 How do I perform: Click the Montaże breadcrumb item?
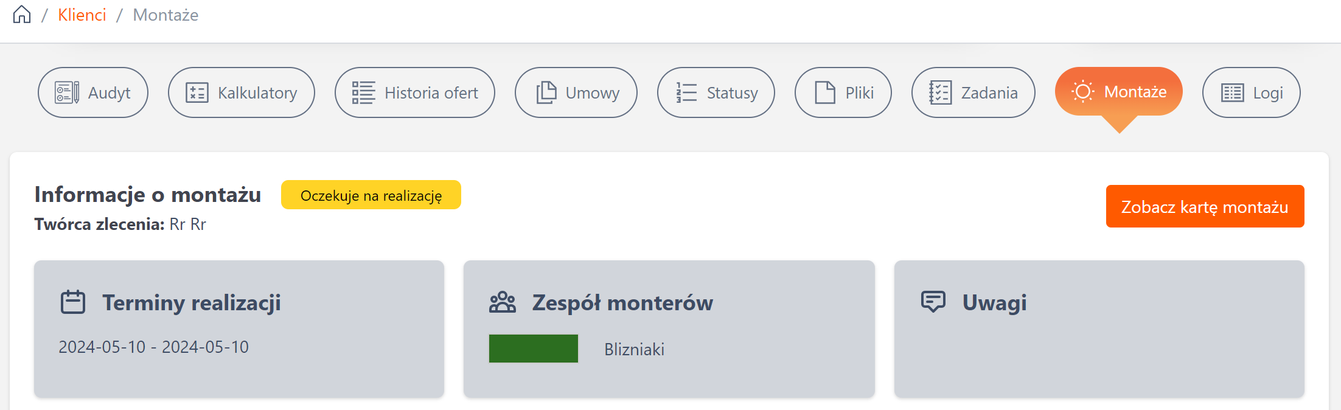coord(165,15)
